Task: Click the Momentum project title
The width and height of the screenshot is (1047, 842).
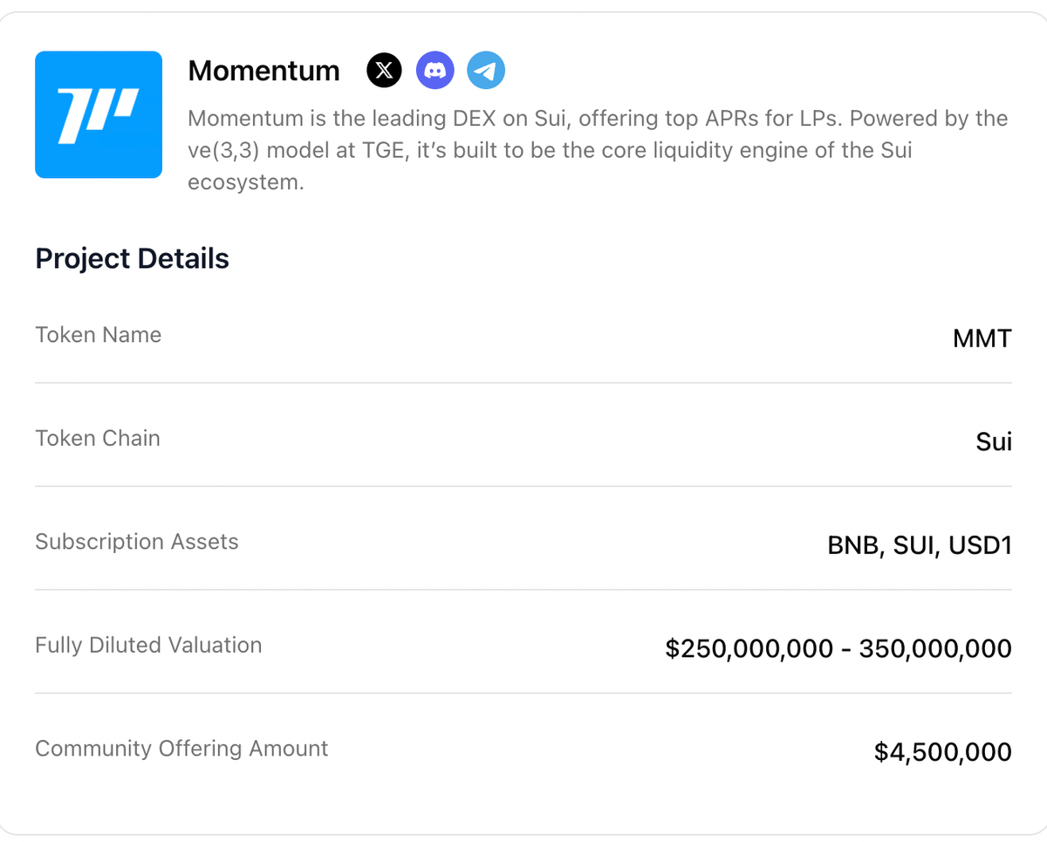Action: pos(263,71)
